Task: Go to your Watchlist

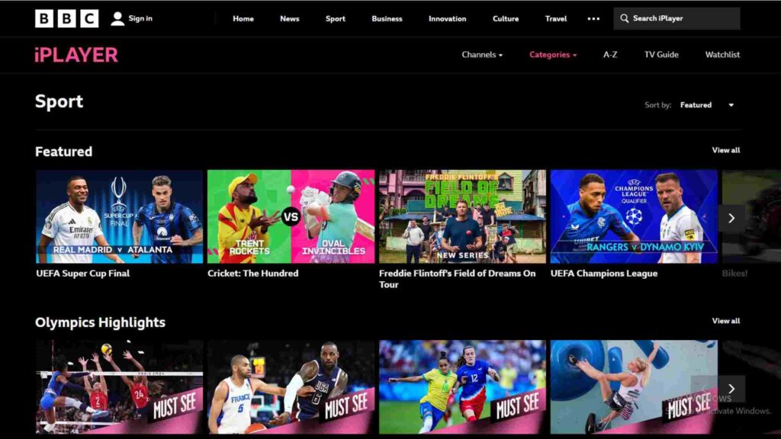Action: click(x=722, y=55)
